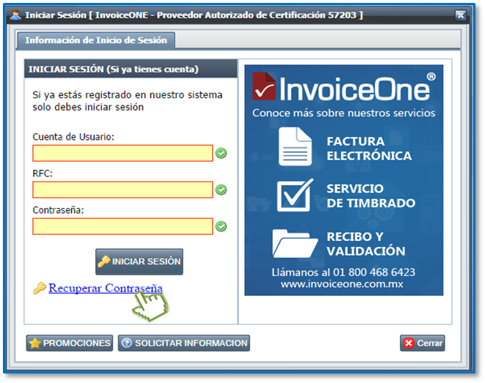Click the Factura Electrónica document icon

[x=295, y=146]
